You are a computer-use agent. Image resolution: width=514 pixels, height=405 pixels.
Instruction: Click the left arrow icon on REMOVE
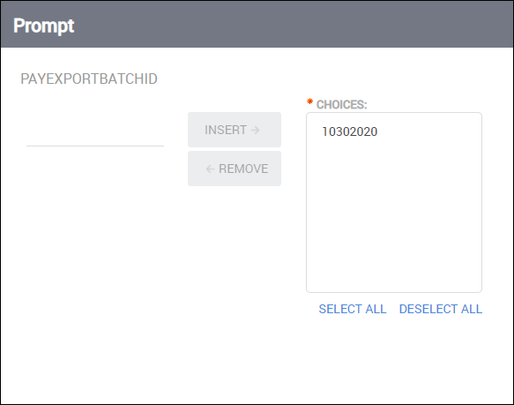click(x=210, y=169)
